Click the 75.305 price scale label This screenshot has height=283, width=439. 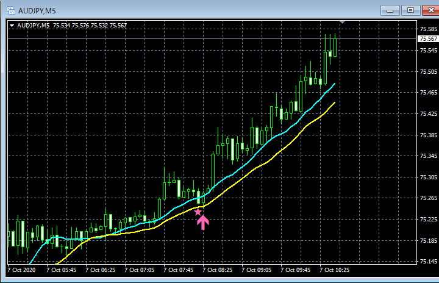coord(429,177)
